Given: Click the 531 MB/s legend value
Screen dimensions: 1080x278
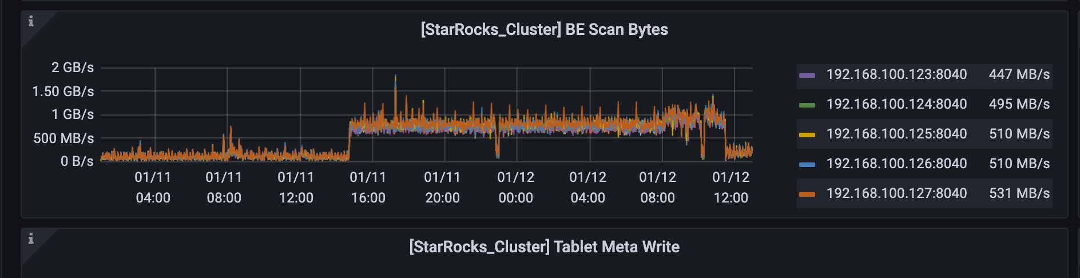Looking at the screenshot, I should tap(1019, 193).
